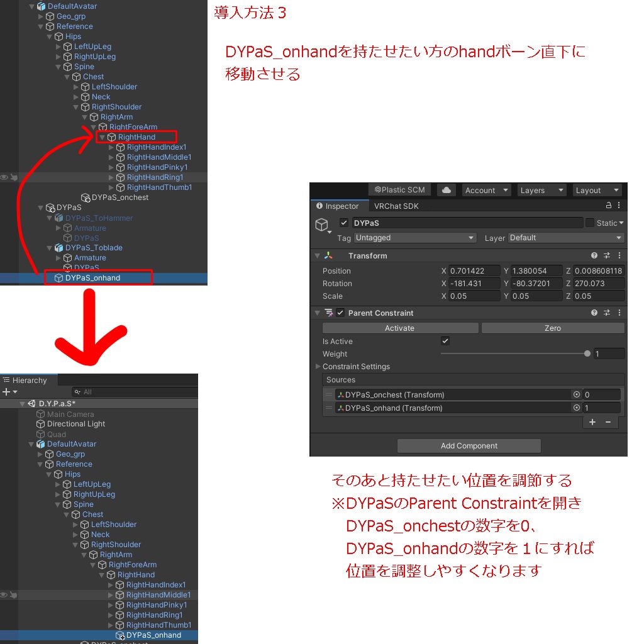This screenshot has height=644, width=644.
Task: Open the Layout menu in the toolbar
Action: click(x=596, y=189)
